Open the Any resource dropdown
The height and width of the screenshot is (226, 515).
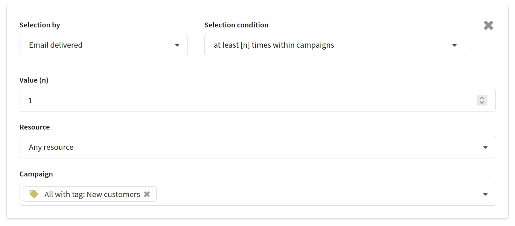click(x=257, y=147)
